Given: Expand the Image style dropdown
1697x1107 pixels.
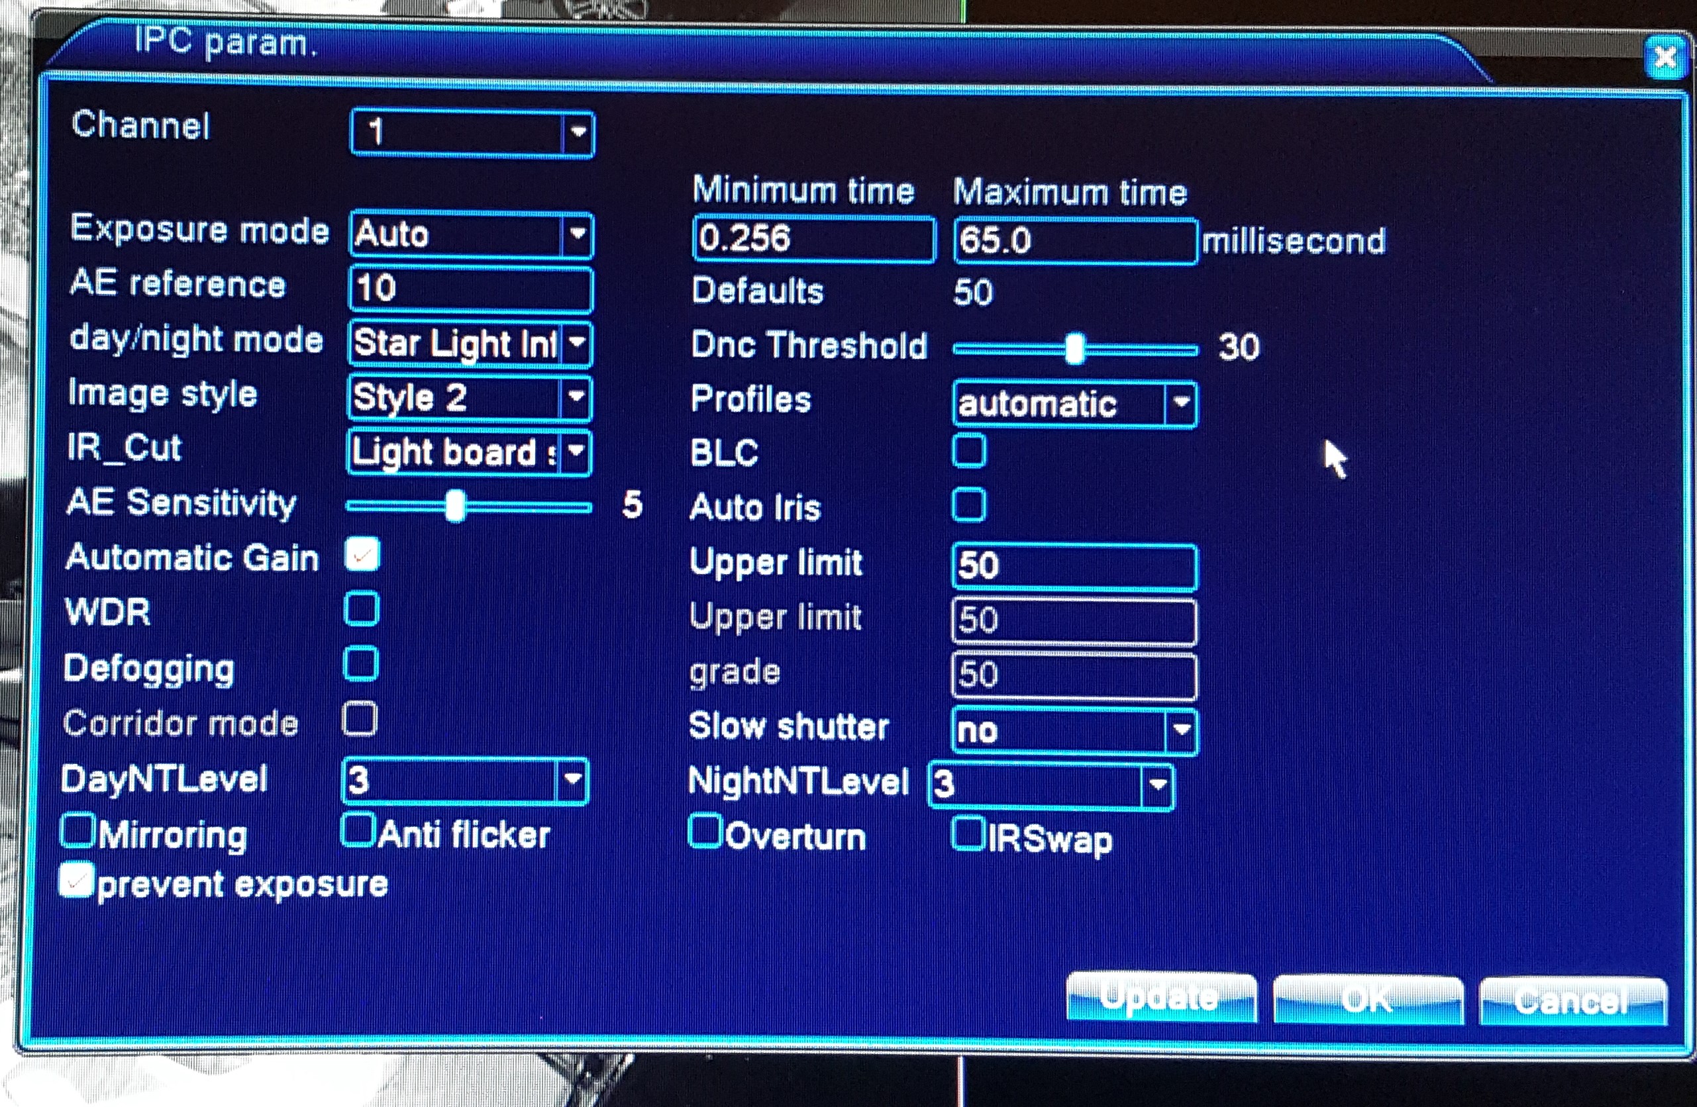Looking at the screenshot, I should 576,397.
